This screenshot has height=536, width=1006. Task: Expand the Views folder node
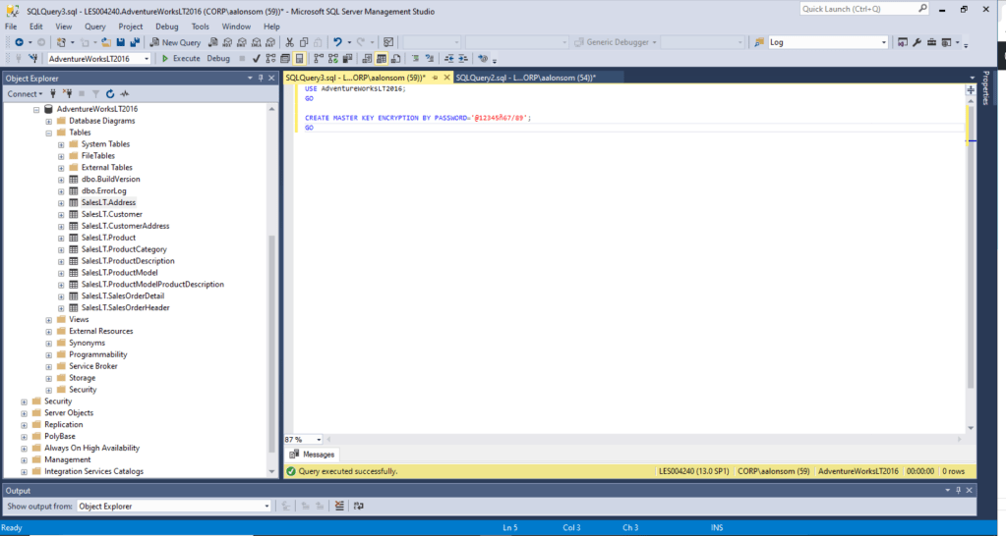pyautogui.click(x=49, y=320)
